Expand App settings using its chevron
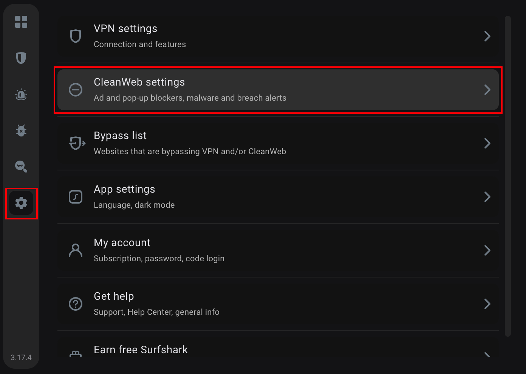This screenshot has width=526, height=374. tap(487, 197)
